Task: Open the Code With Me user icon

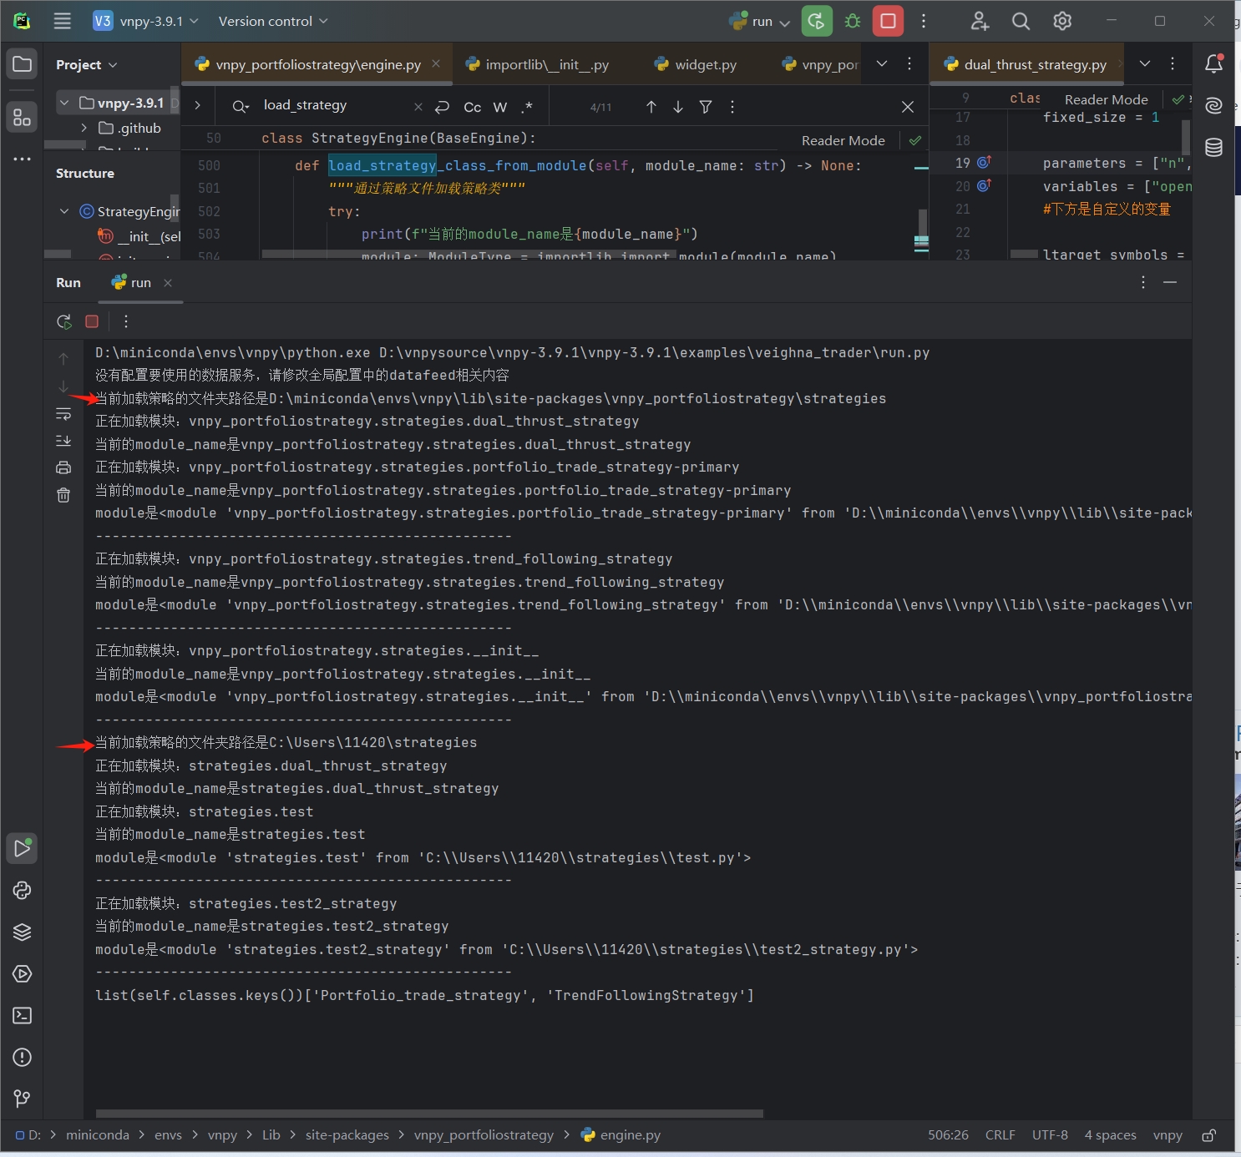Action: 980,21
